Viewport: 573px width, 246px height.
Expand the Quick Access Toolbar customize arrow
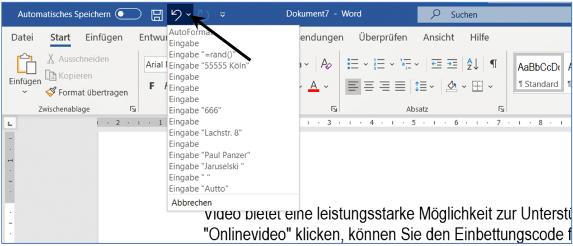pos(223,15)
